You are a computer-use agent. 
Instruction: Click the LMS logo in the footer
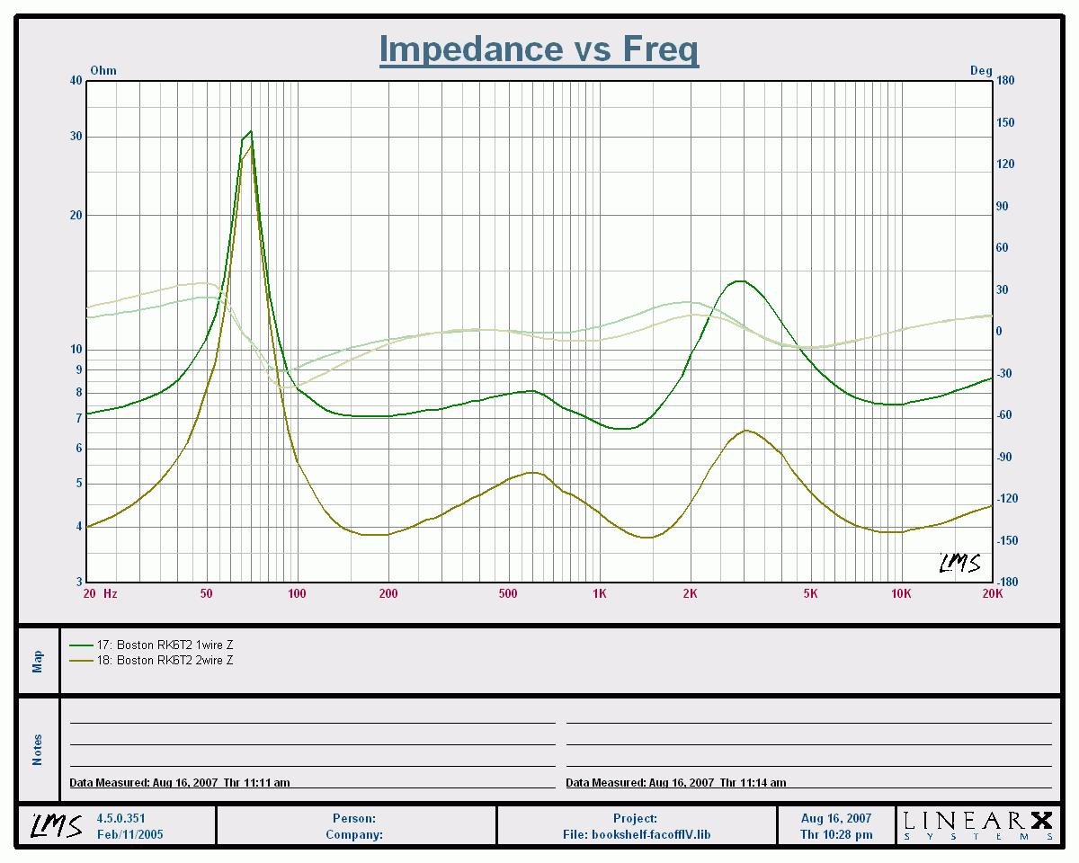pos(57,825)
